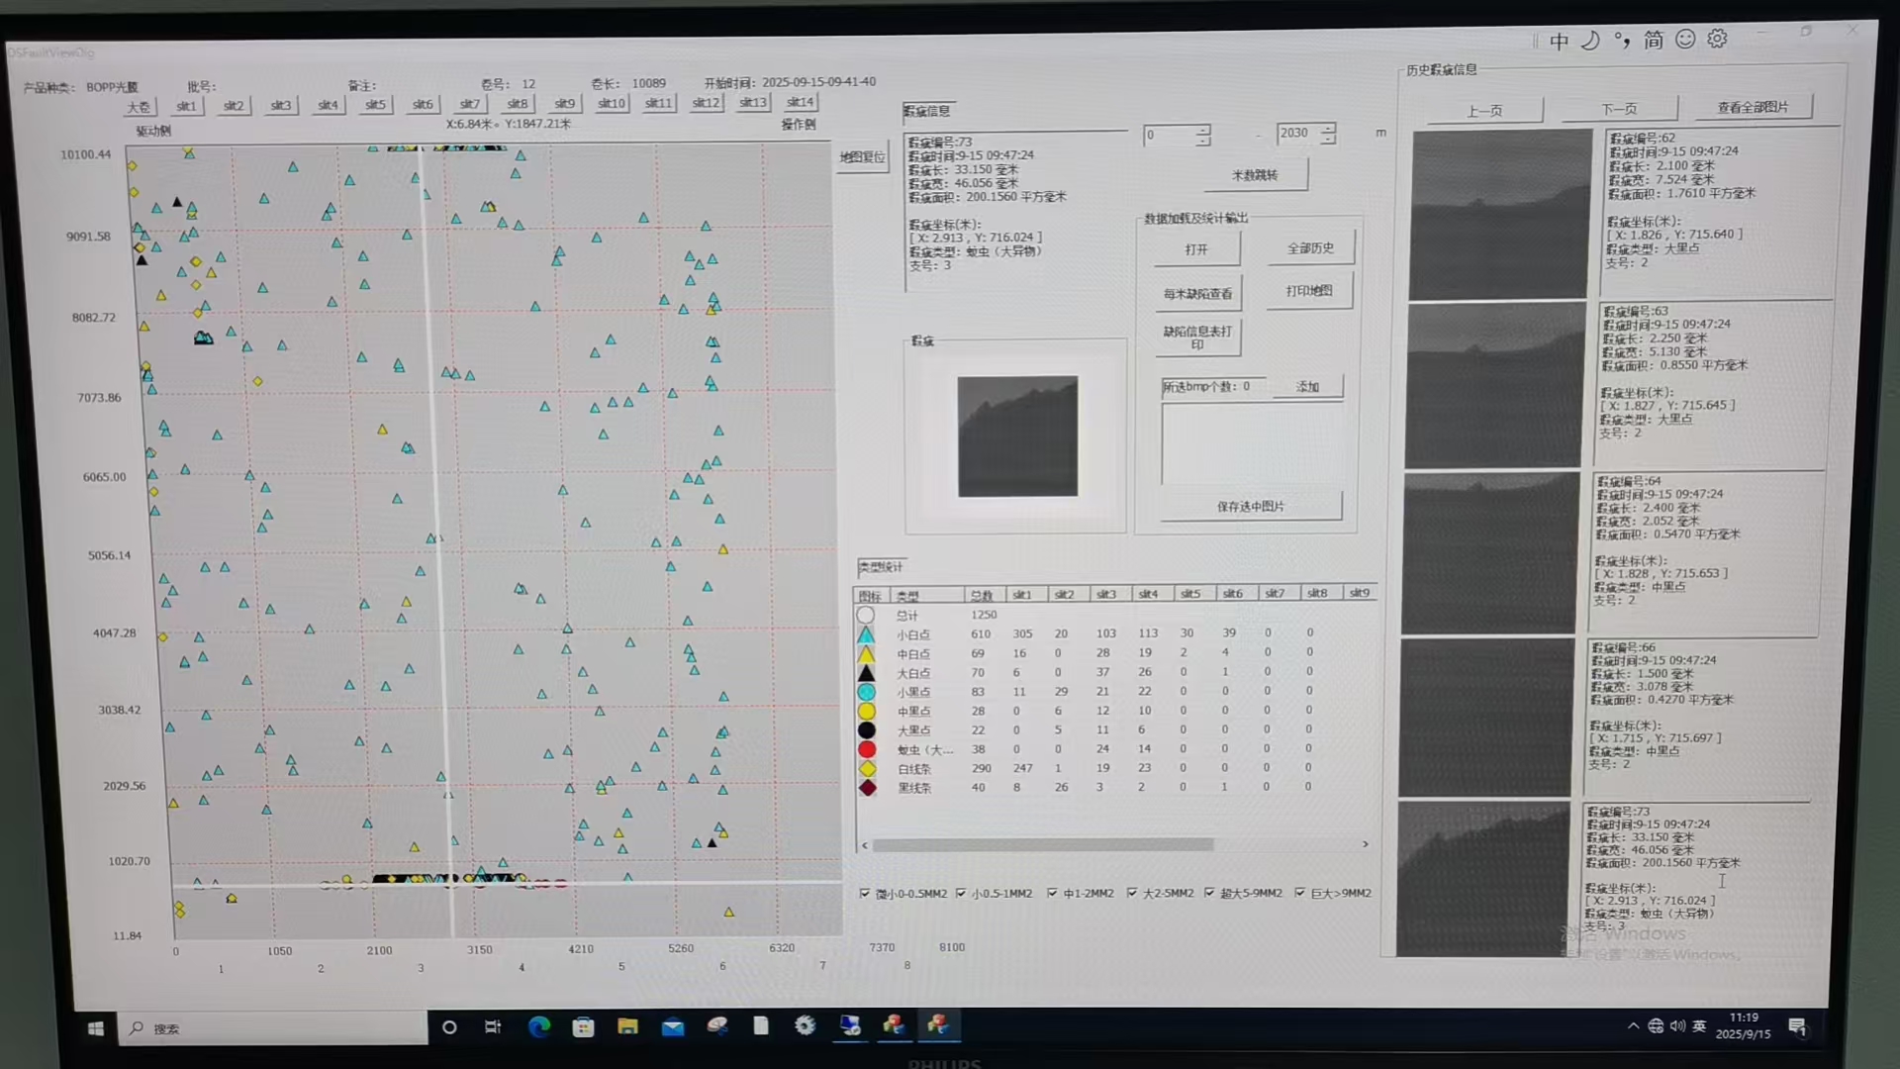1900x1069 pixels.
Task: Switch to the 大卷 tab
Action: [139, 107]
